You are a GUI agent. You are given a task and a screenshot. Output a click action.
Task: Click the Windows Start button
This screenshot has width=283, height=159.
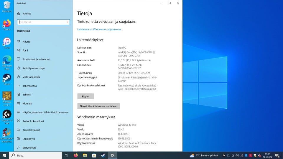pos(4,155)
